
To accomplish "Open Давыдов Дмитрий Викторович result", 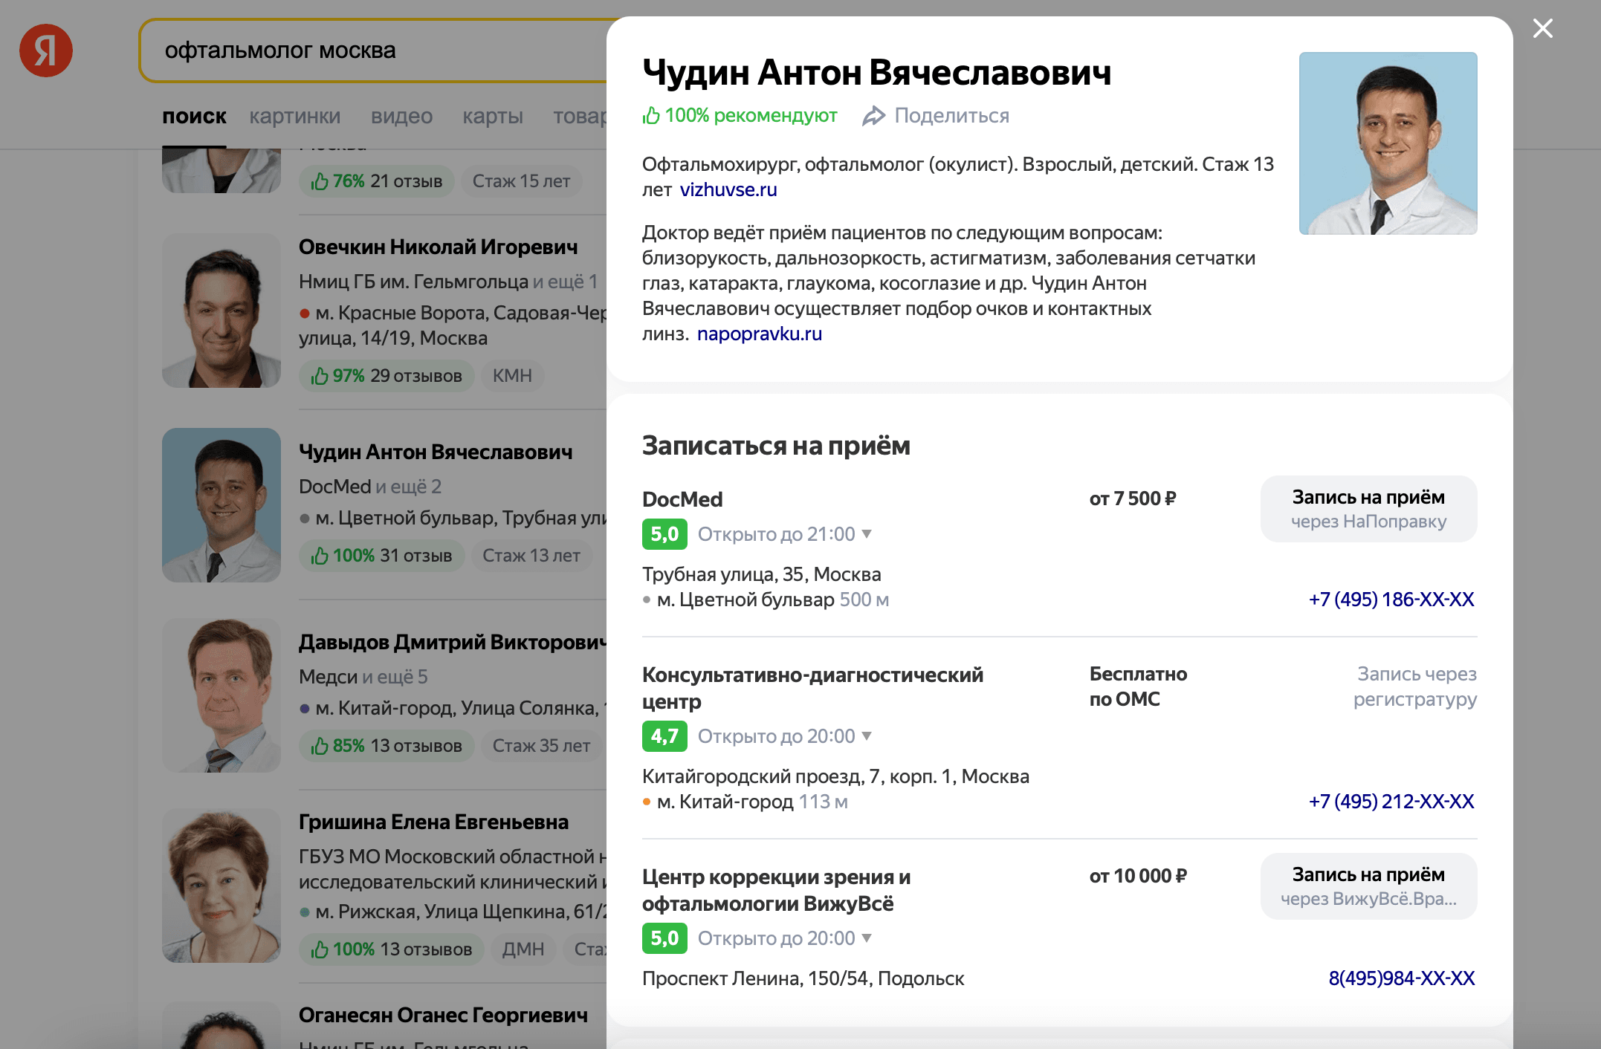I will coord(453,643).
